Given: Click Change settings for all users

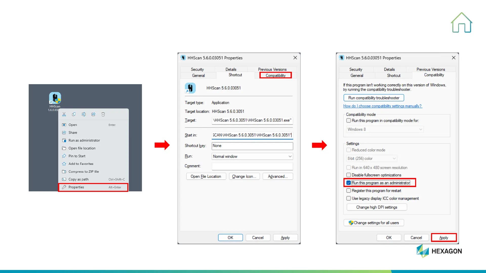Looking at the screenshot, I should [x=374, y=223].
